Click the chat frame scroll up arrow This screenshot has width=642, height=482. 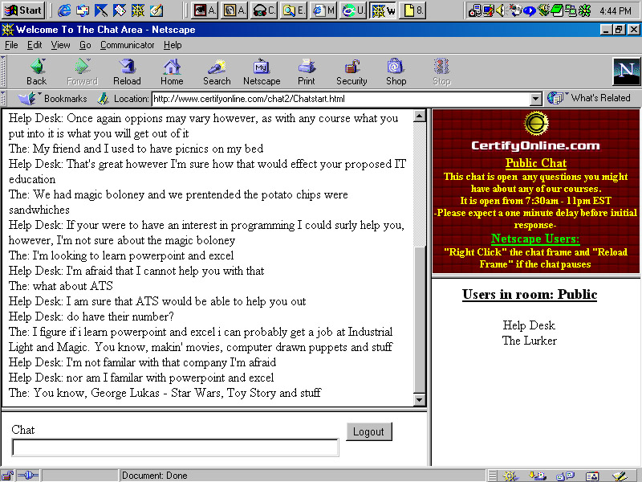click(419, 116)
